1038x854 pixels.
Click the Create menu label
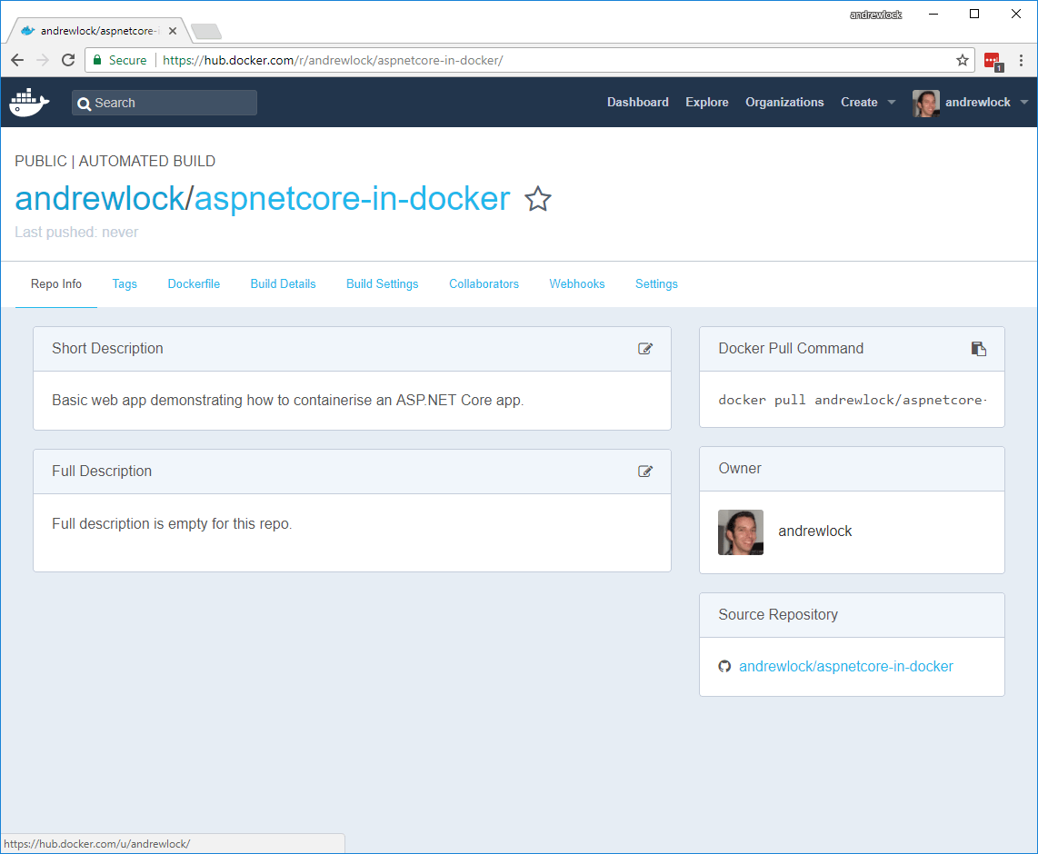859,102
